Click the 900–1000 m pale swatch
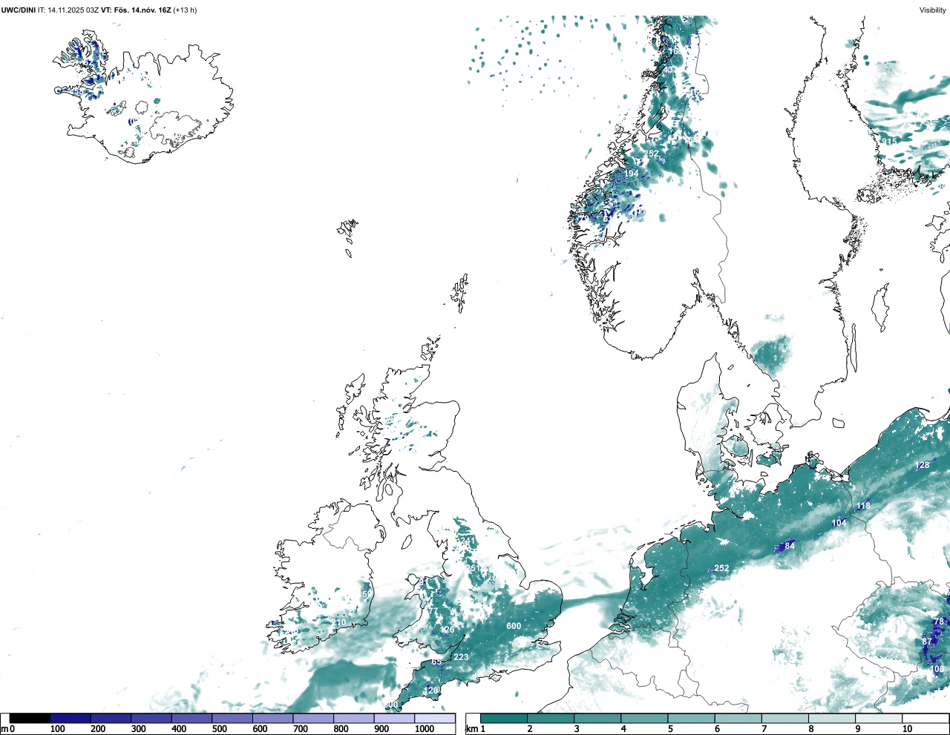 click(394, 718)
